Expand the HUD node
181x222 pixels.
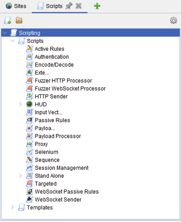click(x=20, y=104)
